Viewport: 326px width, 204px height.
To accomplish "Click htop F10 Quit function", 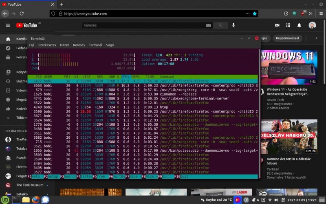I will point(181,177).
